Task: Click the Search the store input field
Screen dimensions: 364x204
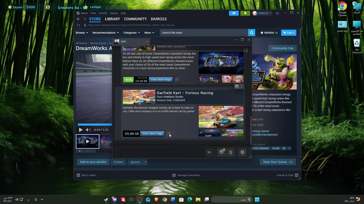Action: coord(204,33)
